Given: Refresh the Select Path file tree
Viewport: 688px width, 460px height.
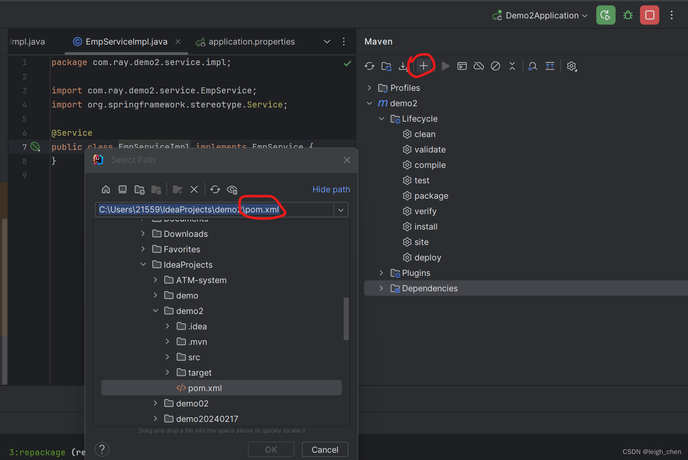Looking at the screenshot, I should click(x=215, y=189).
